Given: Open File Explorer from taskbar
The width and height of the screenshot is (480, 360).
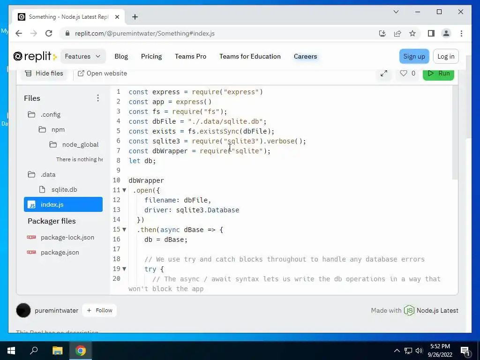Looking at the screenshot, I should coord(57,351).
